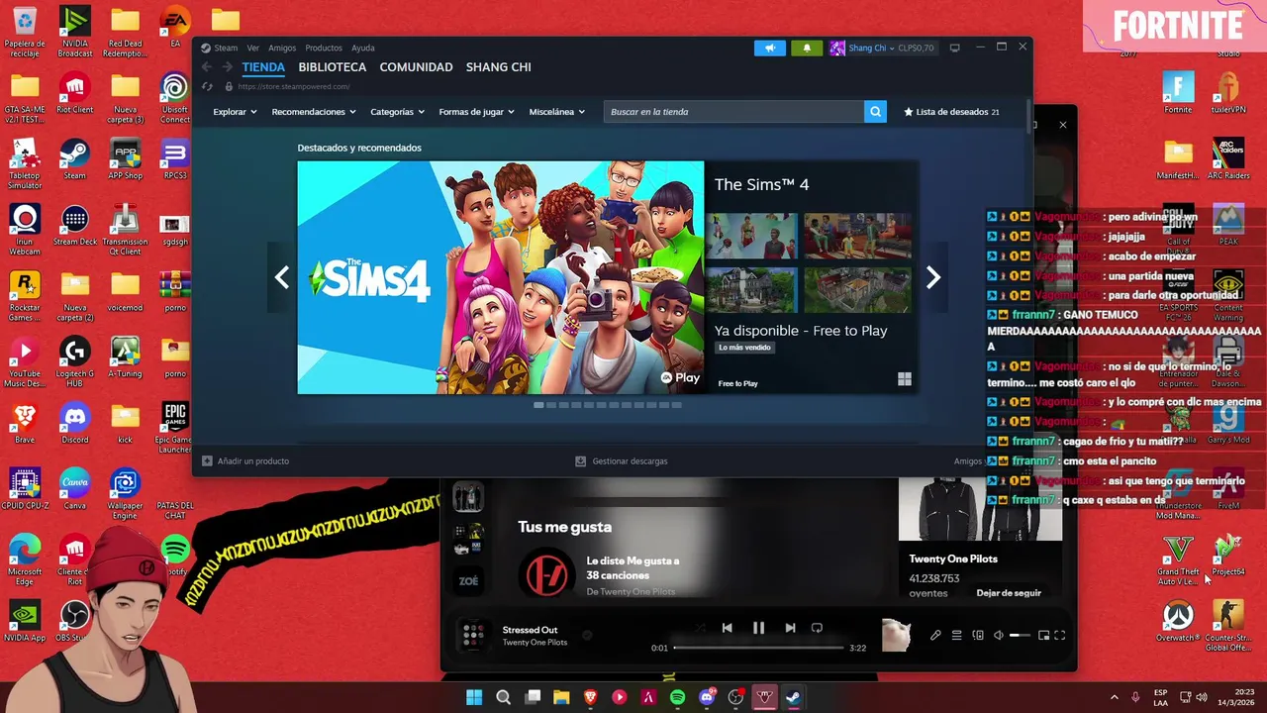Click the Free to Play label
This screenshot has width=1267, height=713.
[738, 383]
